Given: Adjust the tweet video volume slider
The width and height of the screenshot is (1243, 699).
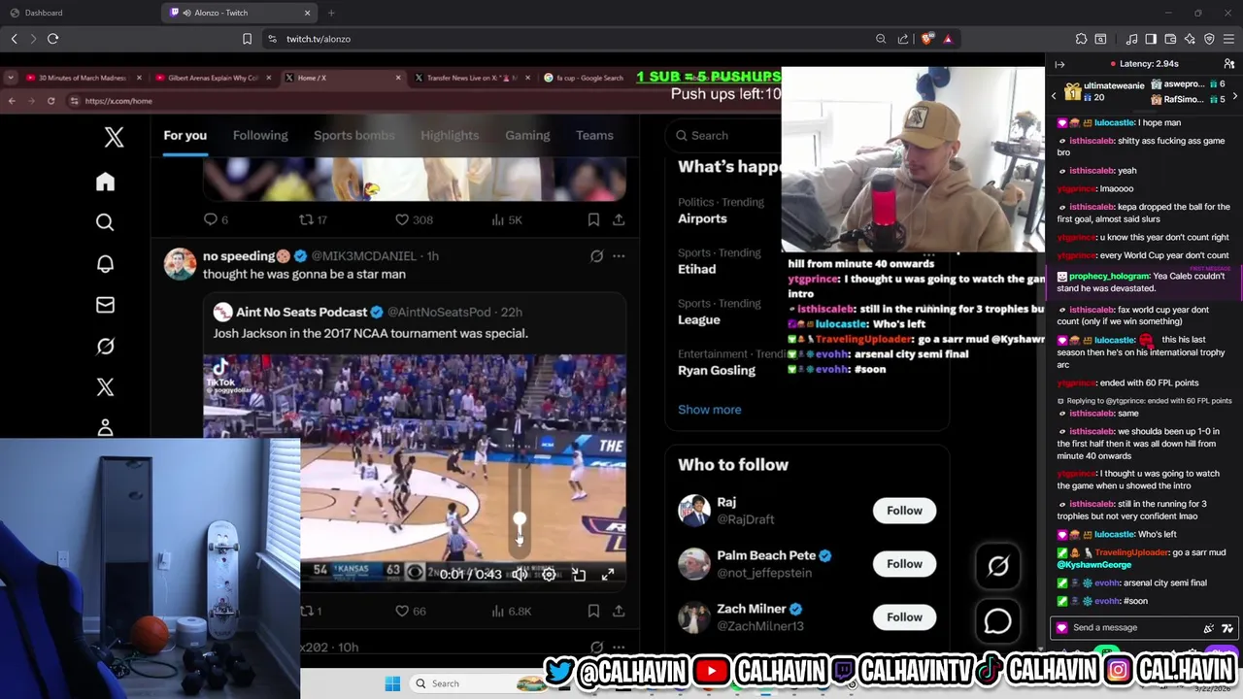Looking at the screenshot, I should click(x=520, y=520).
